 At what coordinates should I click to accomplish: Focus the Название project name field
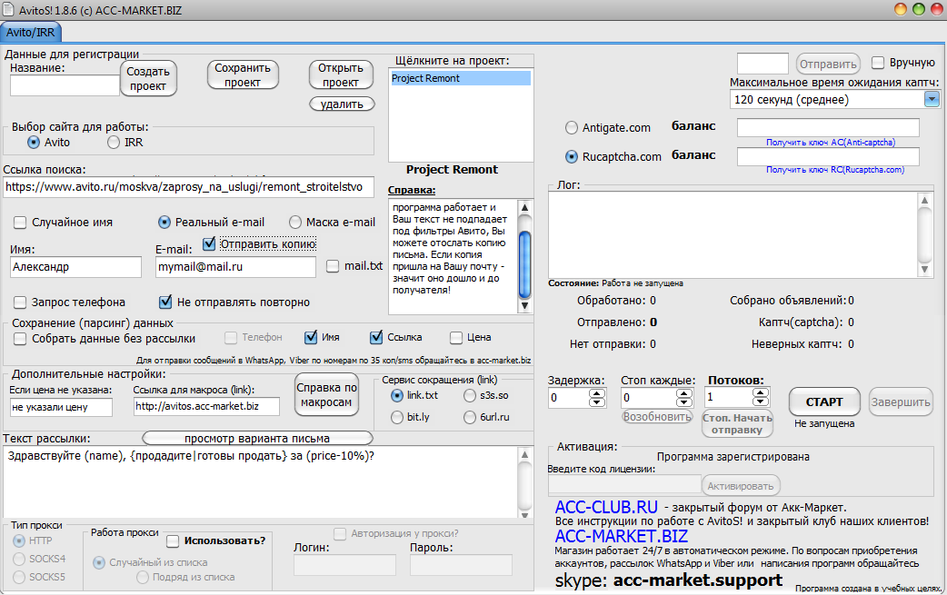[x=65, y=85]
